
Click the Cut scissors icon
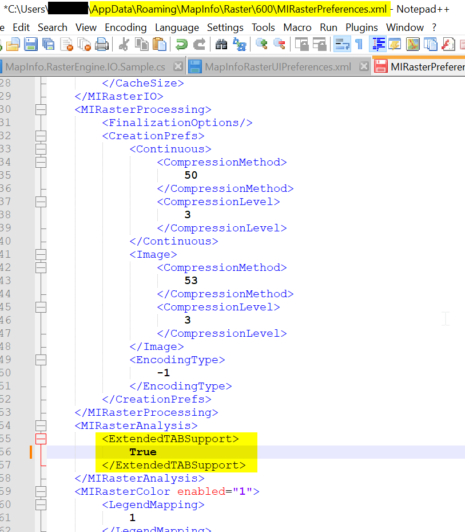124,44
